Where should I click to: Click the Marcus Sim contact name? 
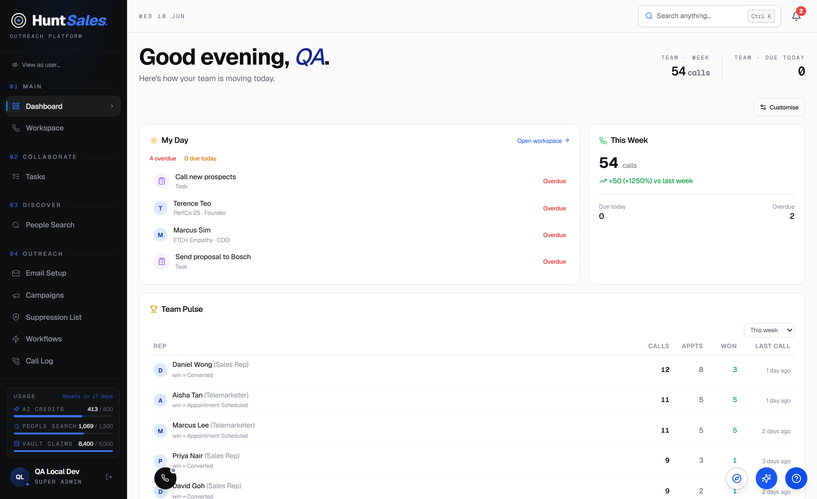[192, 230]
